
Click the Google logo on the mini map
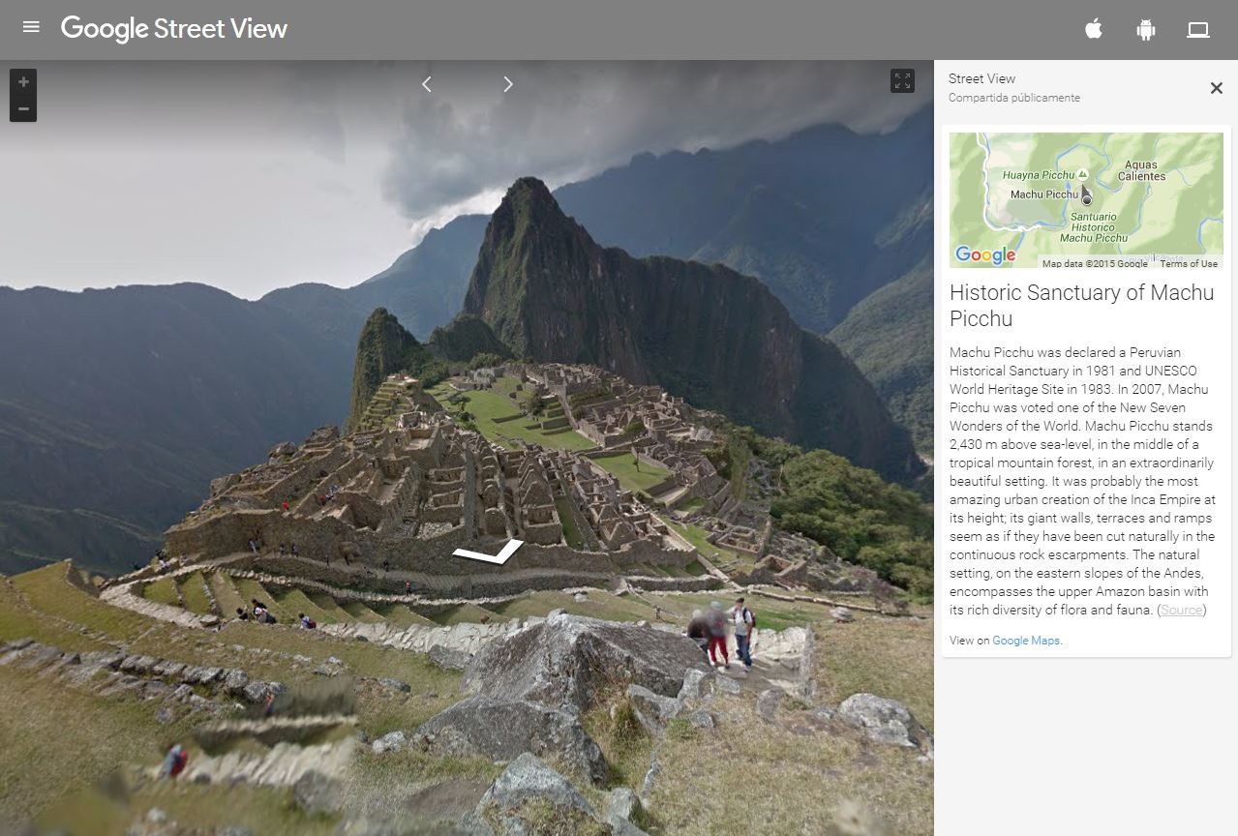point(985,254)
